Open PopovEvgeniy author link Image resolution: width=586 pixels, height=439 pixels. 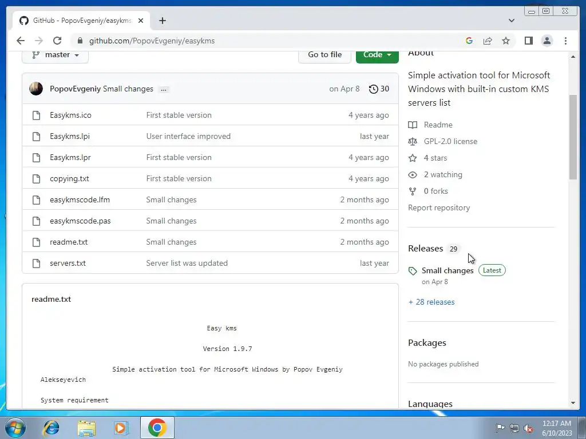pos(75,89)
